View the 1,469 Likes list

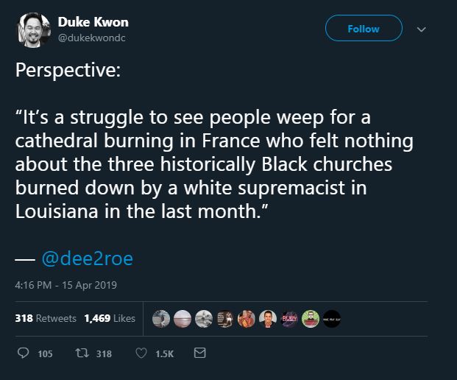point(110,318)
